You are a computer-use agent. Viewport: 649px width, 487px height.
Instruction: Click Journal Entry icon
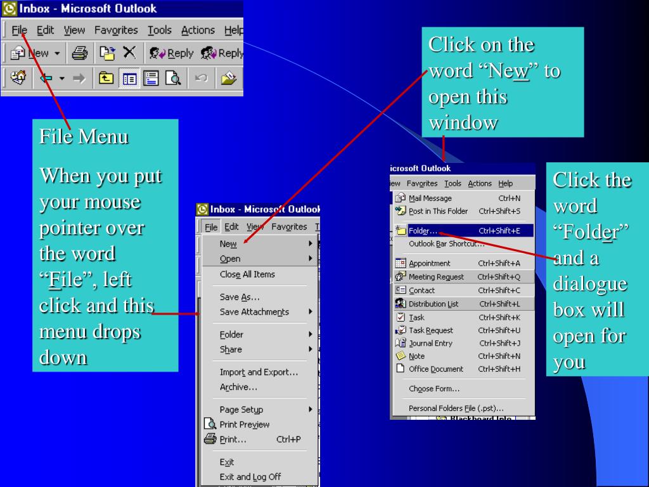click(401, 343)
